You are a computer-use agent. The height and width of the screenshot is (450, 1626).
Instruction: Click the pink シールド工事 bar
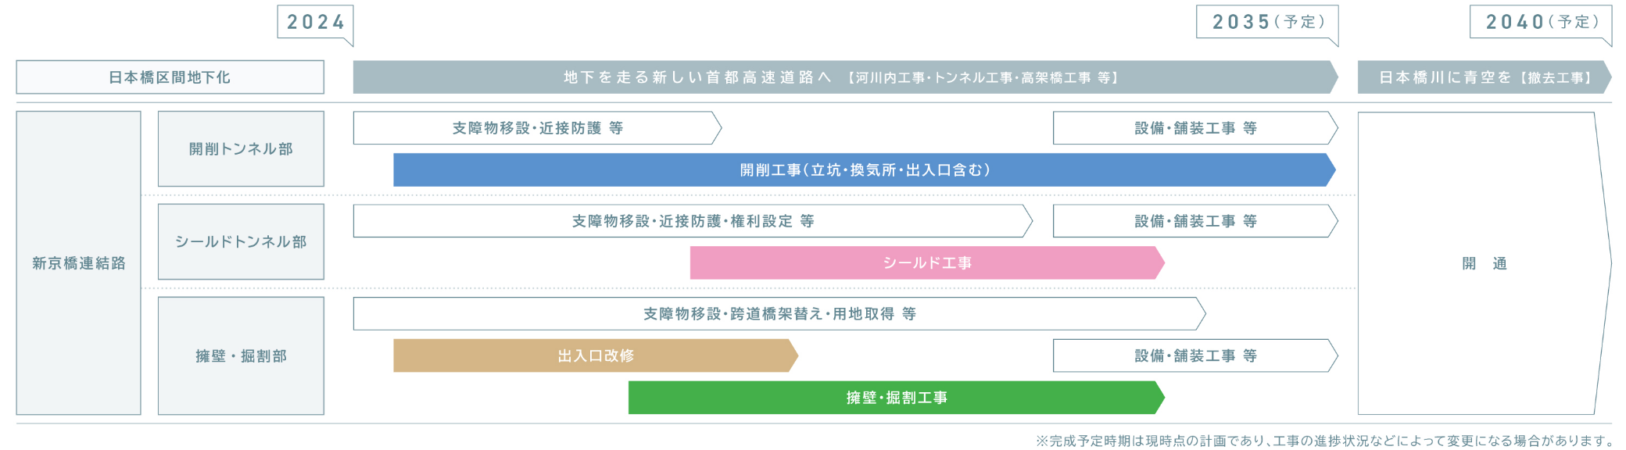point(927,263)
